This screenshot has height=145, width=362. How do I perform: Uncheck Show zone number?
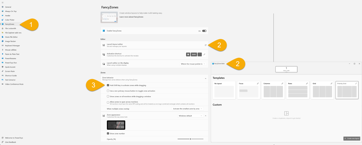(x=108, y=133)
